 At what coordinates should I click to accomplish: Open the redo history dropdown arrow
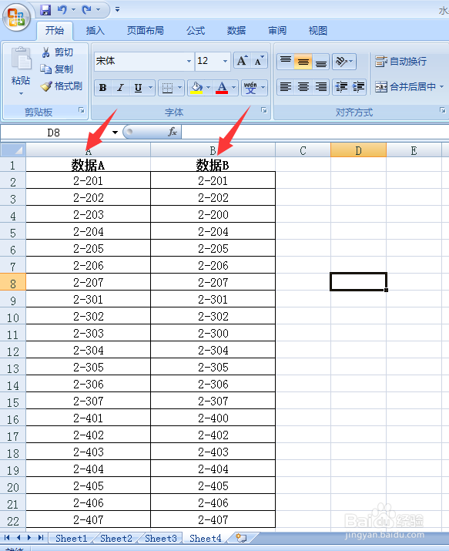(x=98, y=10)
